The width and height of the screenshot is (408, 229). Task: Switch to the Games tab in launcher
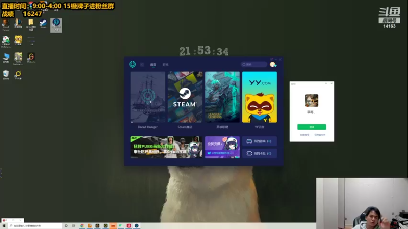(x=165, y=65)
